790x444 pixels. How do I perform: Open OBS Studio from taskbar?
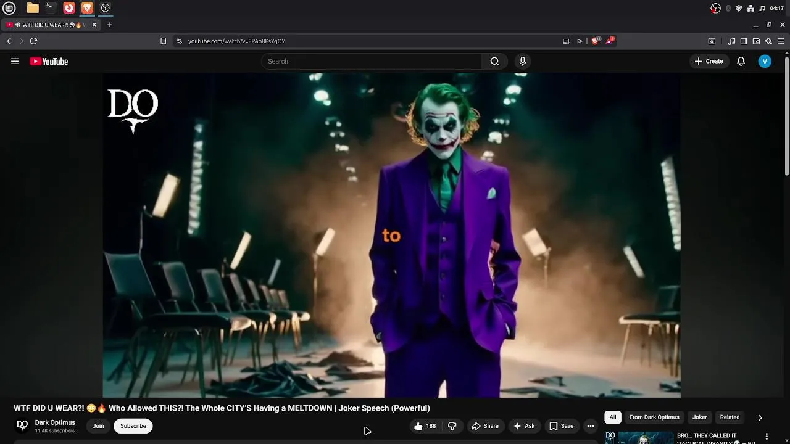(106, 8)
